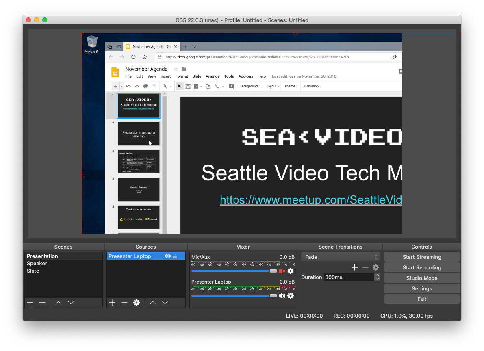Open the Fade transition dropdown
This screenshot has width=484, height=351.
pos(341,257)
